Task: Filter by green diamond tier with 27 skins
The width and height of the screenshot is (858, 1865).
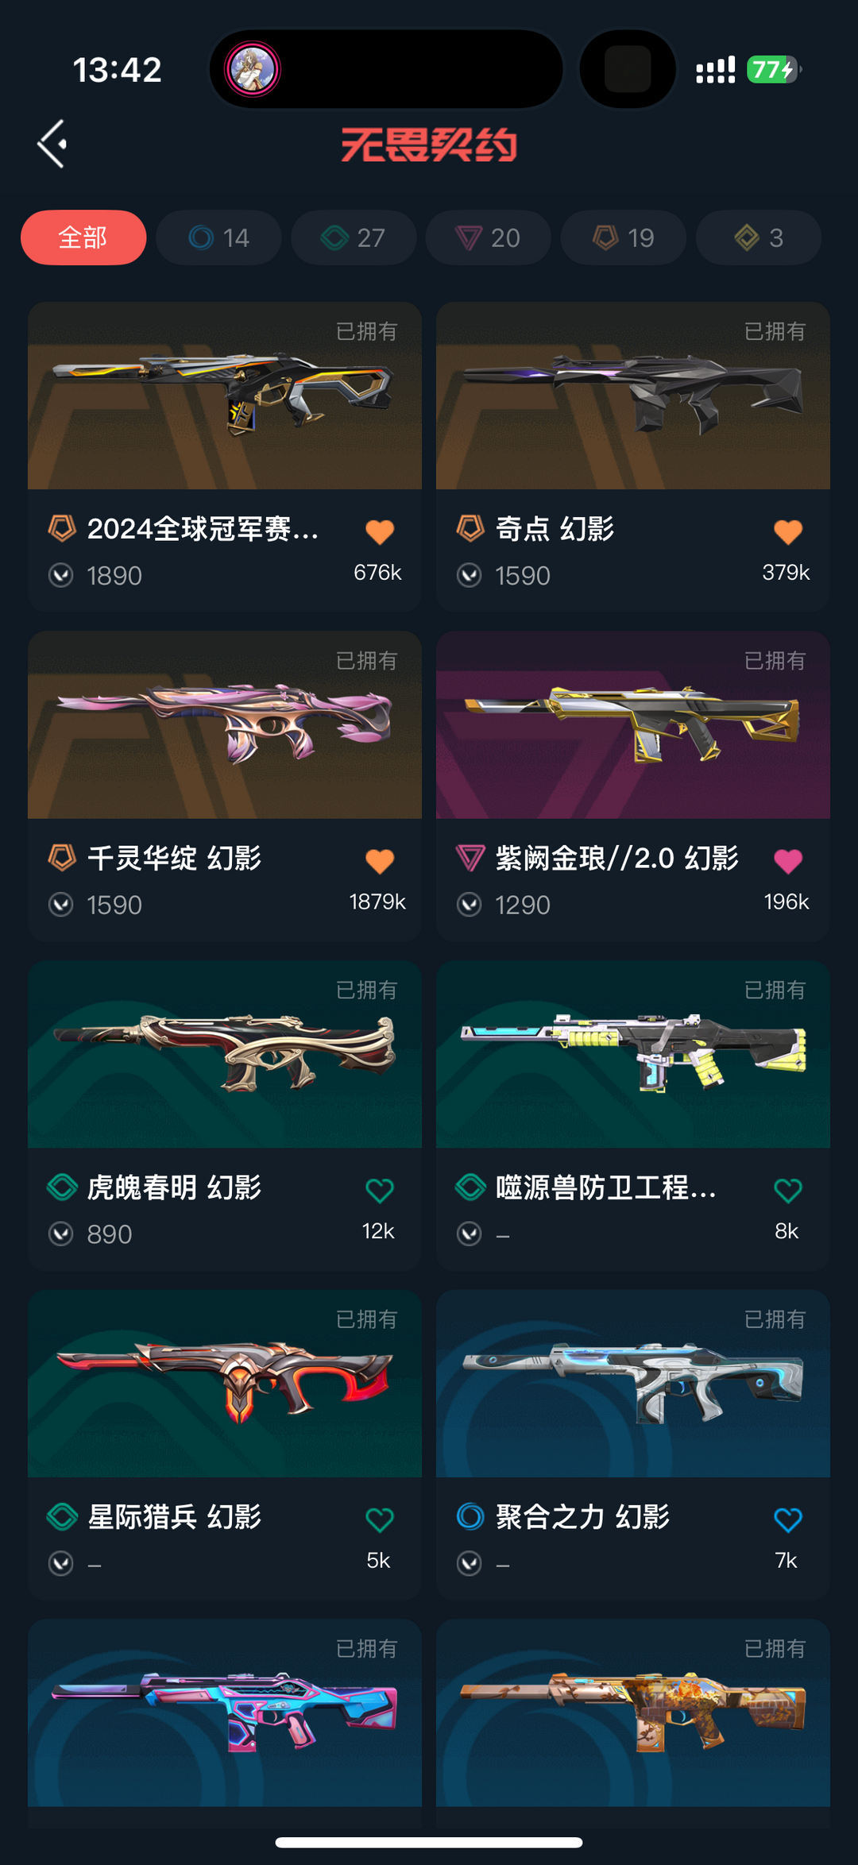Action: pos(354,237)
